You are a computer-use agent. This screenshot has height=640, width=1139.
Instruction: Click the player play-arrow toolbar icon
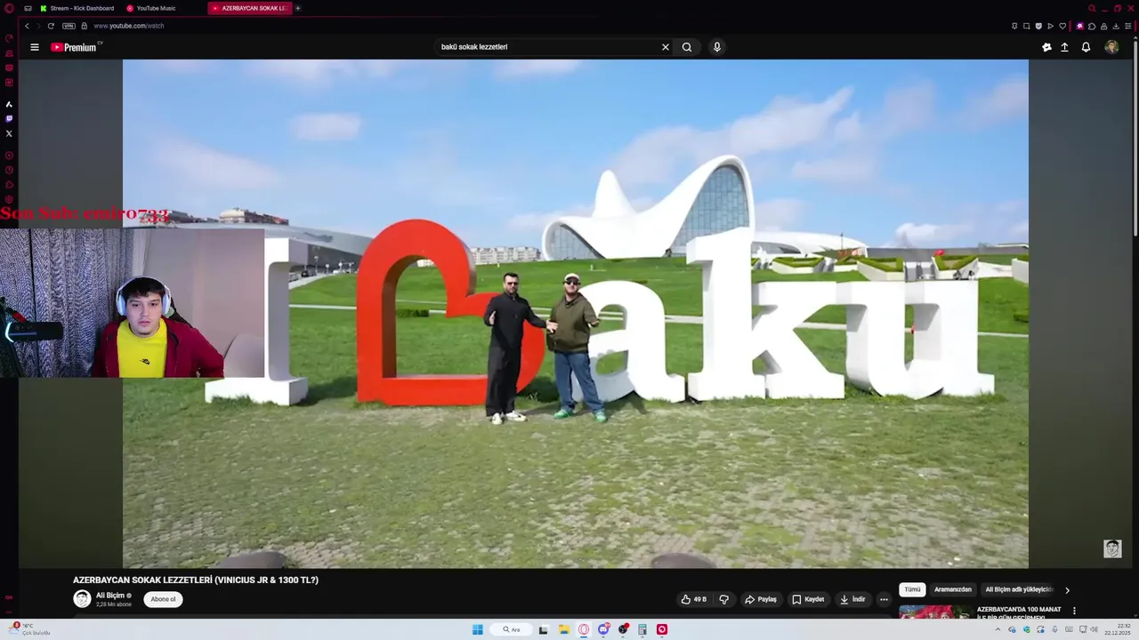1050,26
